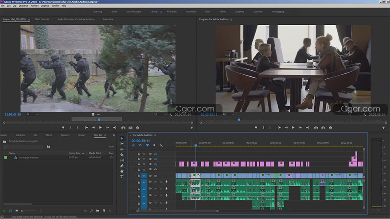Image resolution: width=390 pixels, height=219 pixels.
Task: Click Source monitor settings wrench
Action: pos(170,115)
